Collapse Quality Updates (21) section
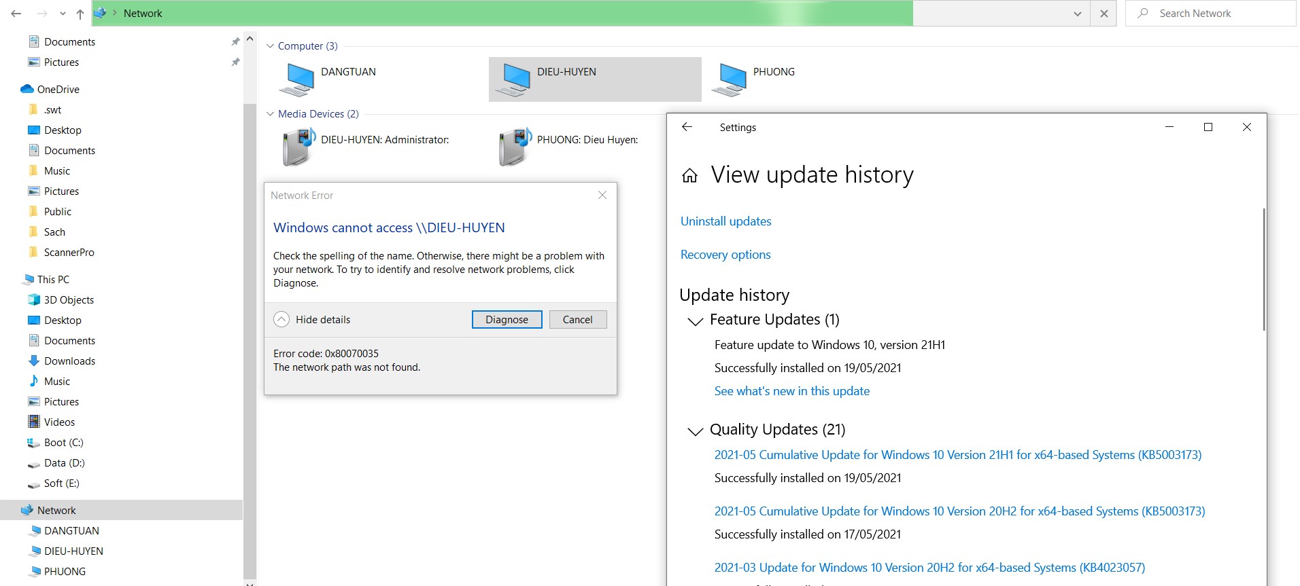The image size is (1300, 586). coord(695,431)
